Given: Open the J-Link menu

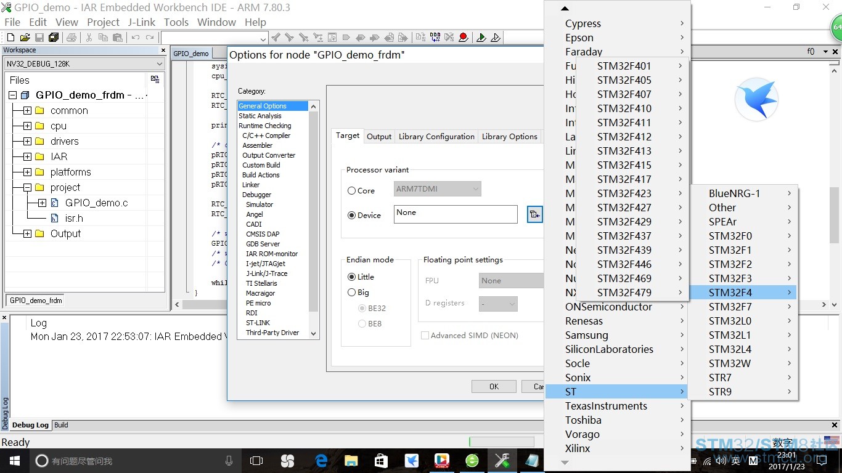Looking at the screenshot, I should tap(142, 22).
